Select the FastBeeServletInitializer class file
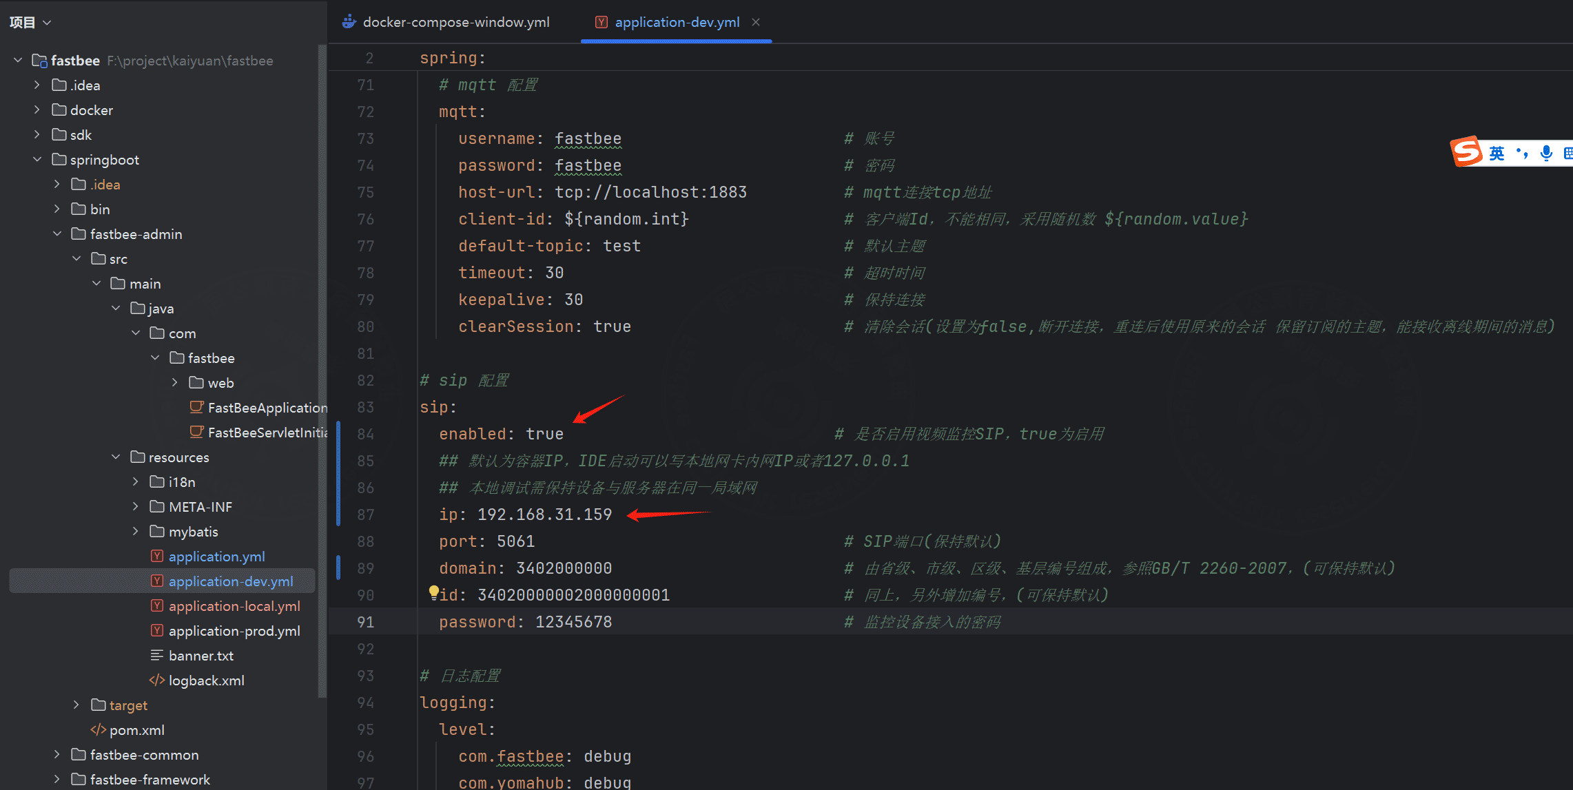 pos(258,433)
